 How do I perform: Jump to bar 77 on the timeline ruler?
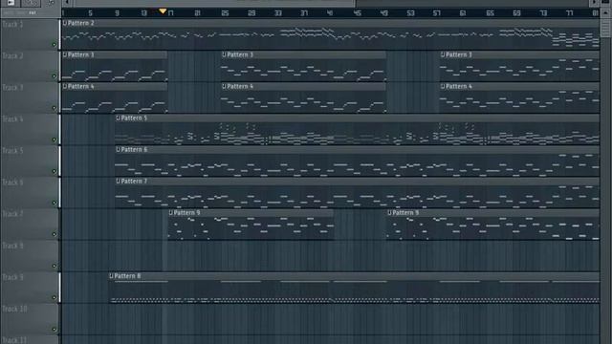570,13
